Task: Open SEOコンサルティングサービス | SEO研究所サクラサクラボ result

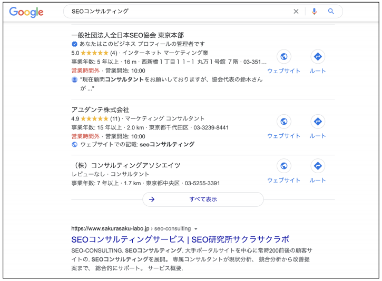Action: pyautogui.click(x=180, y=239)
